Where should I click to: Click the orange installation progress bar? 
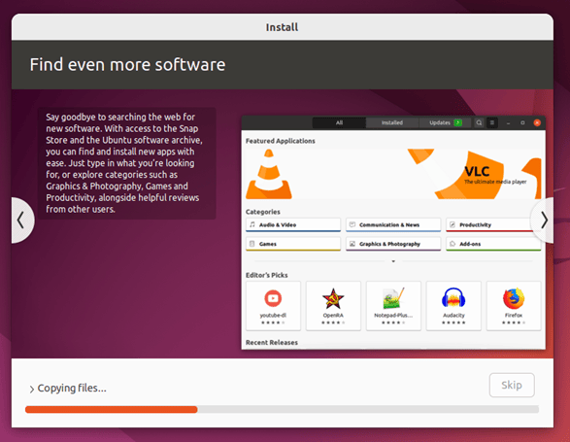[112, 410]
